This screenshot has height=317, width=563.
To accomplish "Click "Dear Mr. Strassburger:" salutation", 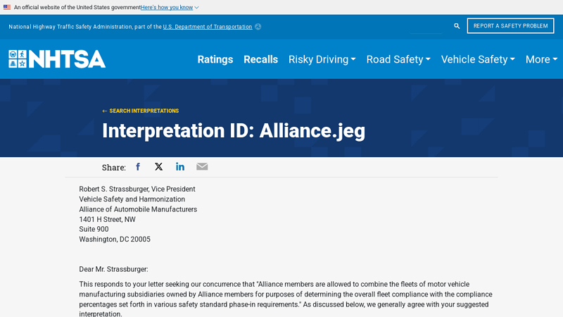I will pyautogui.click(x=113, y=269).
